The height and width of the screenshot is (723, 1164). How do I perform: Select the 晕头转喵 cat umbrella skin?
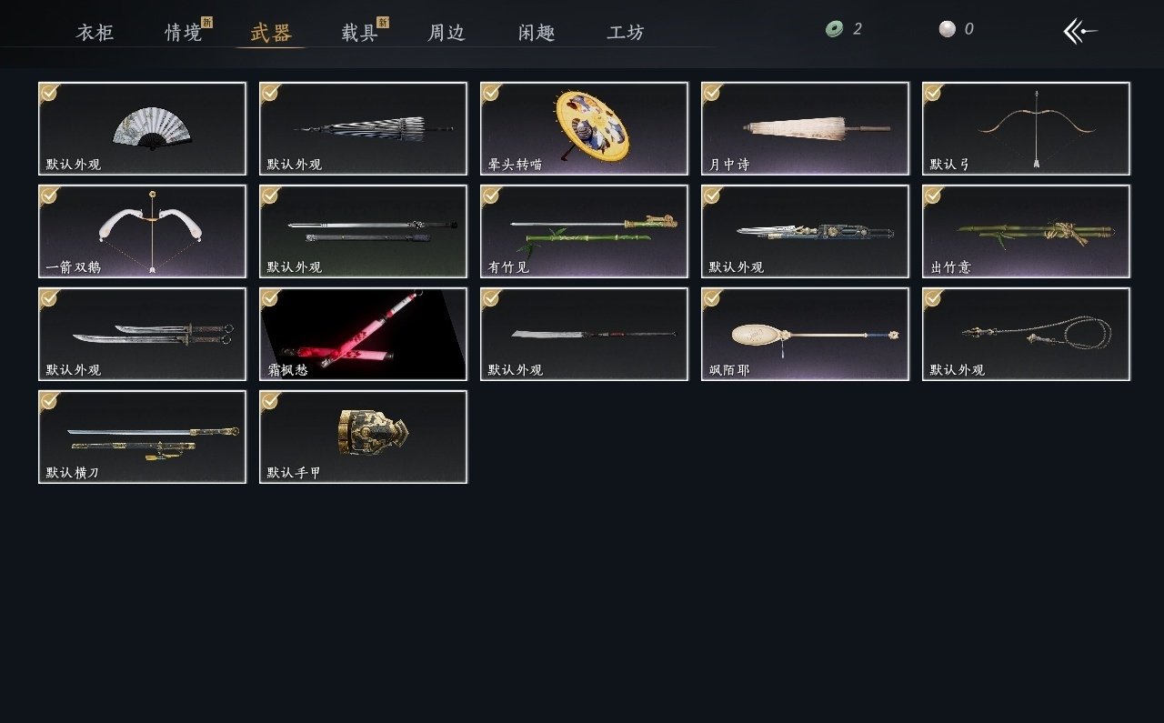[x=584, y=128]
